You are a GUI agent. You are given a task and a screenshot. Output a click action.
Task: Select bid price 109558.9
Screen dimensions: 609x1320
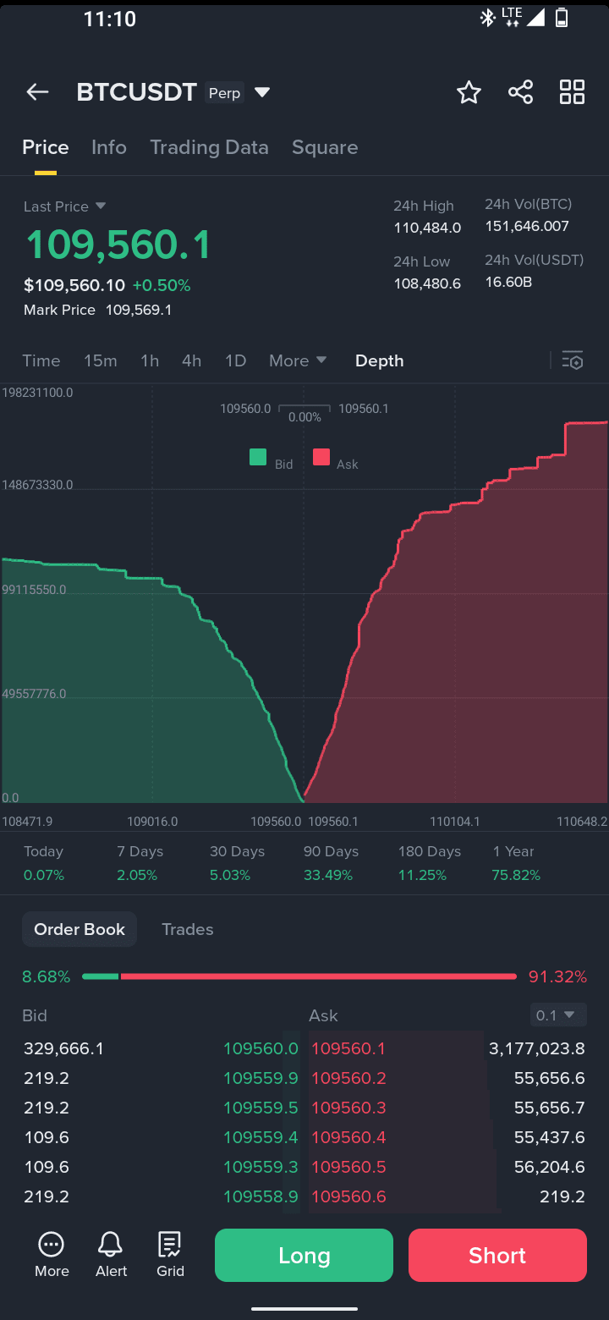pos(261,1196)
